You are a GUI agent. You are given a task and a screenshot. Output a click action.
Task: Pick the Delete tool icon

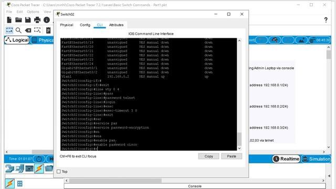click(28, 30)
